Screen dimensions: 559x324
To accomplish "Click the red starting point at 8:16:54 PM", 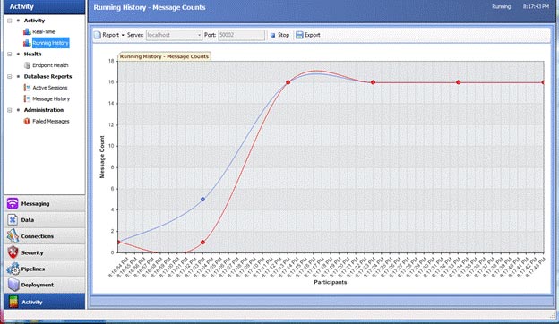I will [119, 243].
